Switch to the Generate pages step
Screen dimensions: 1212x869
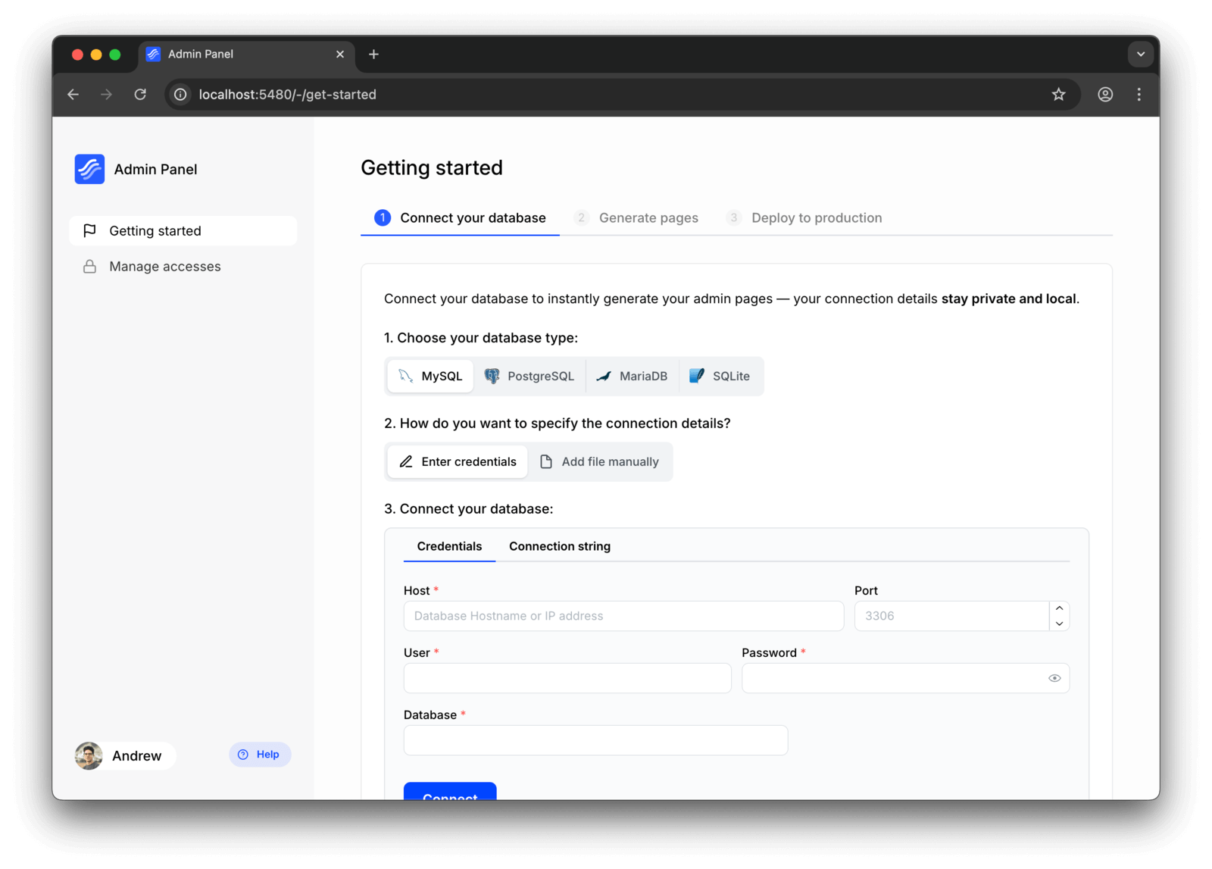[x=636, y=218]
